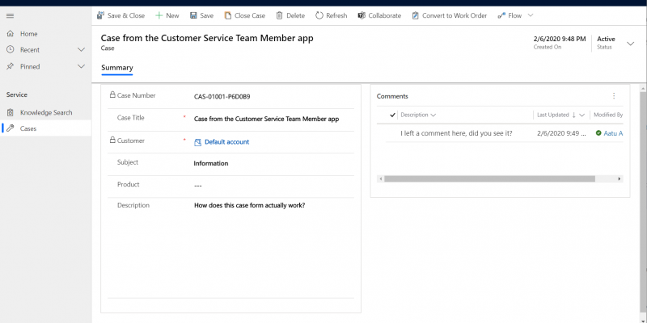Toggle select-all checkmark in Comments grid
Screen dimensions: 647x323
tap(392, 115)
